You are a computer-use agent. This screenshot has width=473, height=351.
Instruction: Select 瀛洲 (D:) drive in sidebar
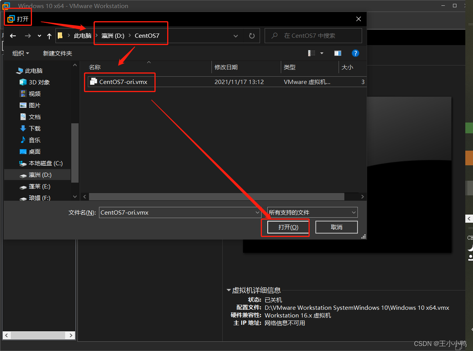tap(37, 175)
